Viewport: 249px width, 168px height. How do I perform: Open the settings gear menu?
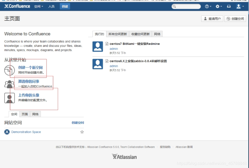pyautogui.click(x=219, y=6)
